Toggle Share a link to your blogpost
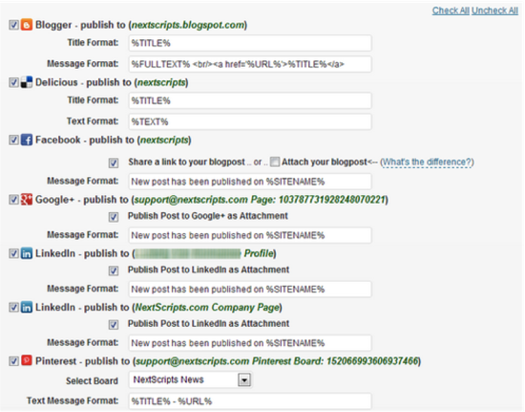 [114, 163]
